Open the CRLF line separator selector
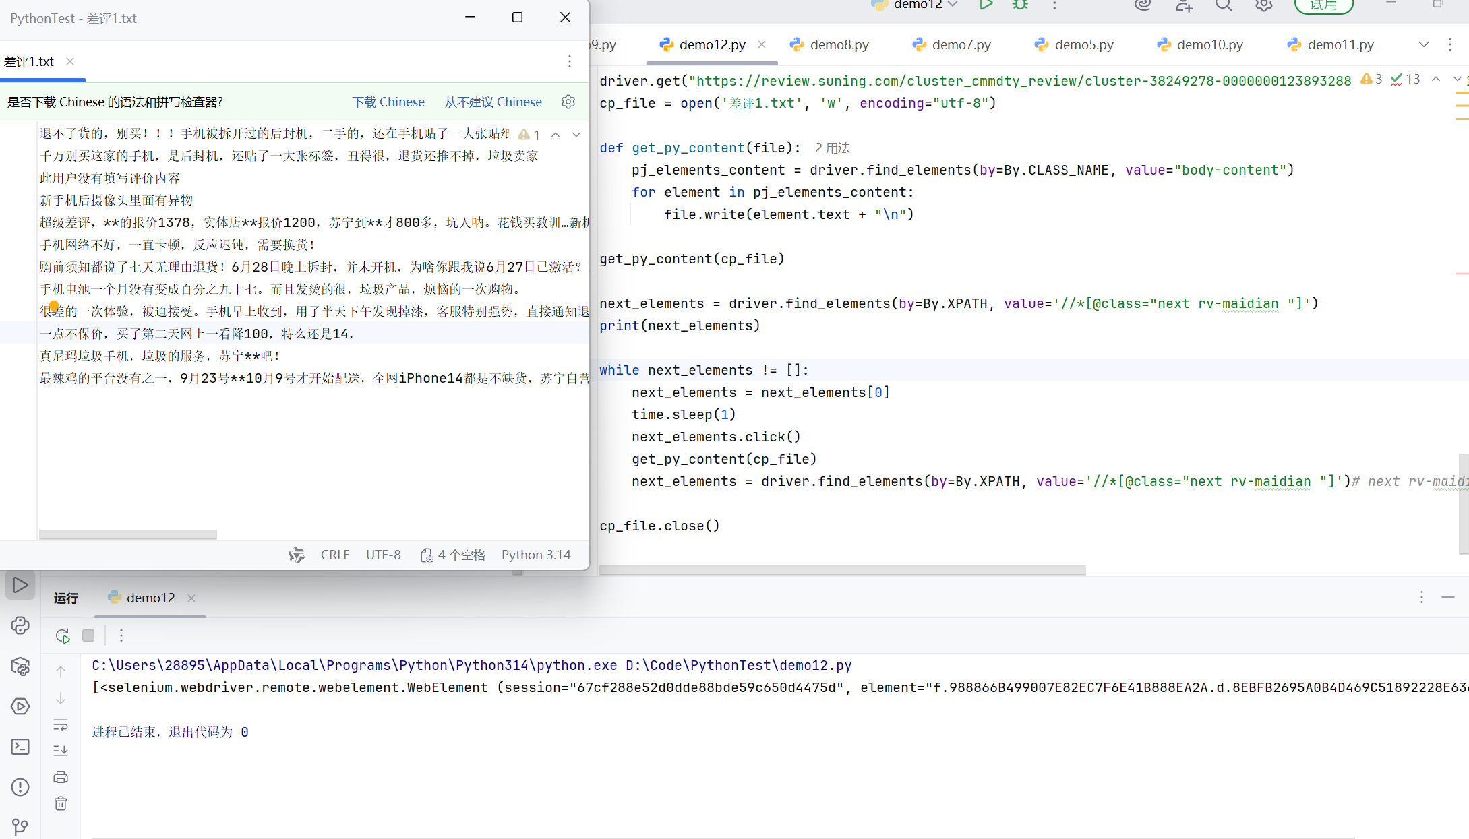This screenshot has width=1469, height=839. point(334,555)
